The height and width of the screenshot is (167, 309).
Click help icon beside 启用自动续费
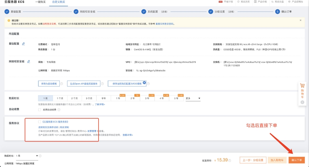pos(59,110)
